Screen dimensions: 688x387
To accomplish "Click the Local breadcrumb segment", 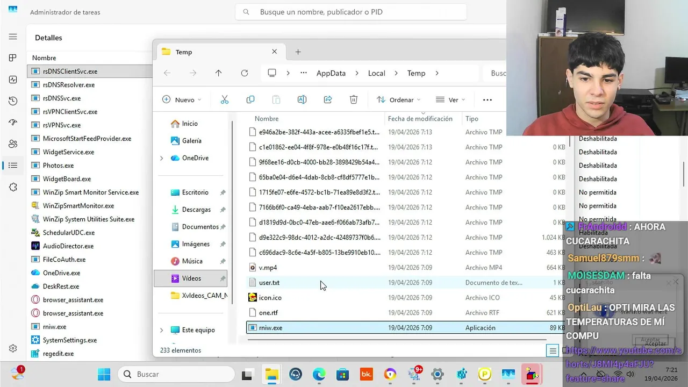I will tap(376, 73).
